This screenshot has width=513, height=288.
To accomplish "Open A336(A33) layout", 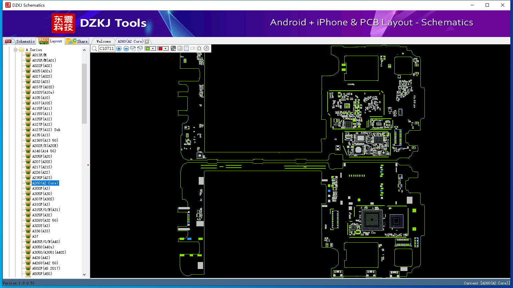I will [x=41, y=231].
